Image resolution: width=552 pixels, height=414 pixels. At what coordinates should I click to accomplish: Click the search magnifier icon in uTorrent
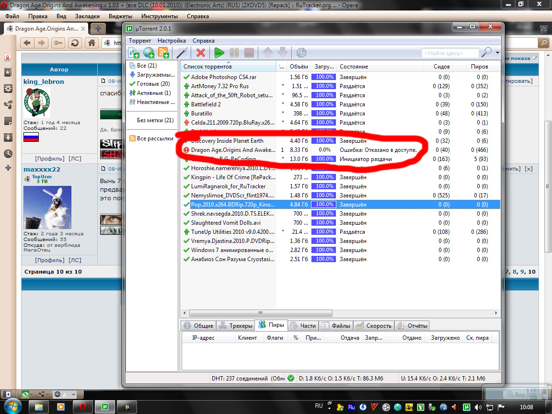coord(486,52)
